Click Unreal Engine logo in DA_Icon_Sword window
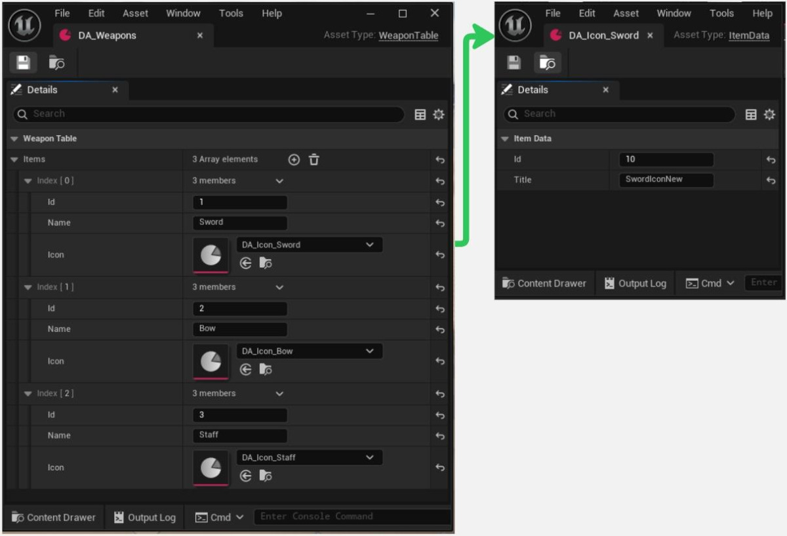787x536 pixels. coord(515,26)
